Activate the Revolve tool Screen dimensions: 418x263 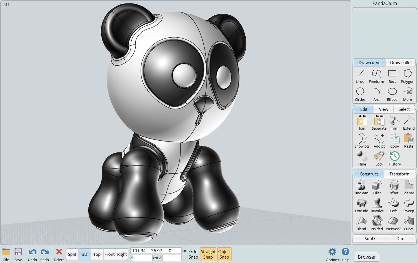point(377,205)
